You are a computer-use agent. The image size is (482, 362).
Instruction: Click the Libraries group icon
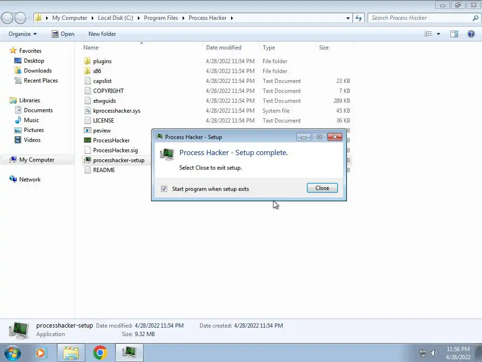(13, 100)
